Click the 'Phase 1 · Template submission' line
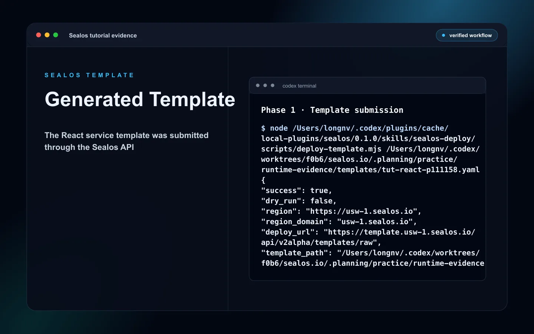The height and width of the screenshot is (334, 534). [x=332, y=110]
